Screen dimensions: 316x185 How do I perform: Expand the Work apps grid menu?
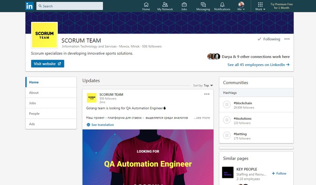tap(260, 6)
